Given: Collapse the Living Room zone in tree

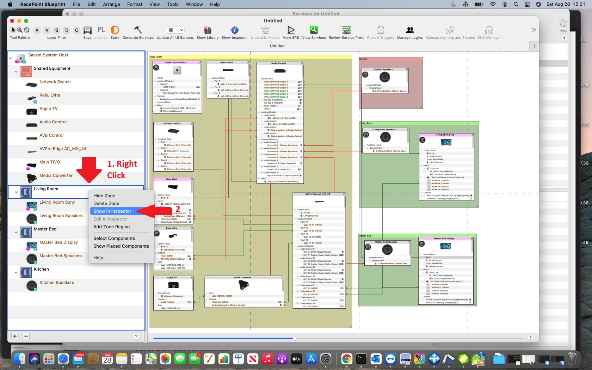Looking at the screenshot, I should pos(16,192).
